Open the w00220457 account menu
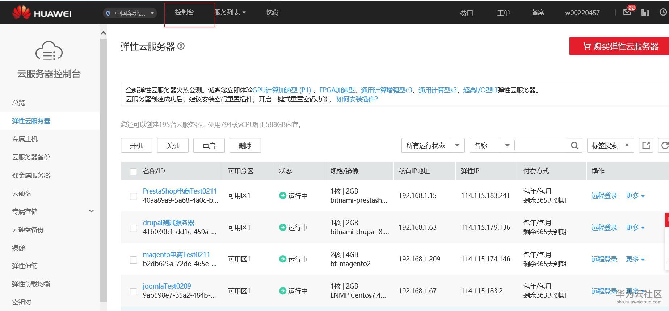The height and width of the screenshot is (311, 669). 582,13
